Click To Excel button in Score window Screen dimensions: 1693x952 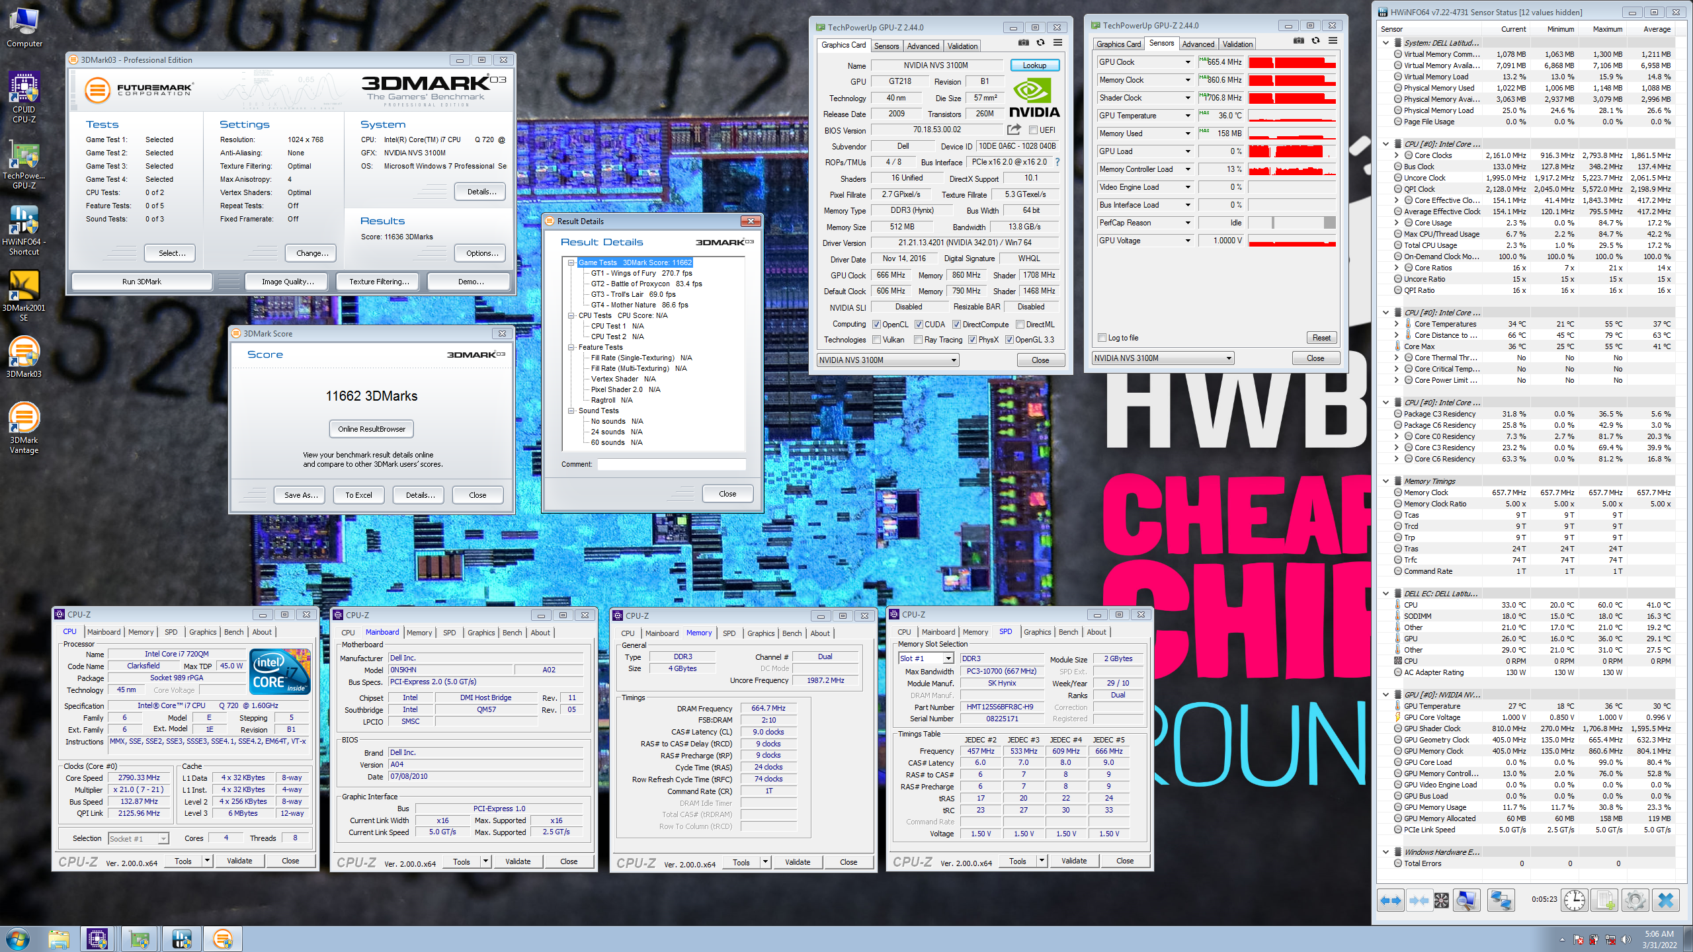coord(358,495)
